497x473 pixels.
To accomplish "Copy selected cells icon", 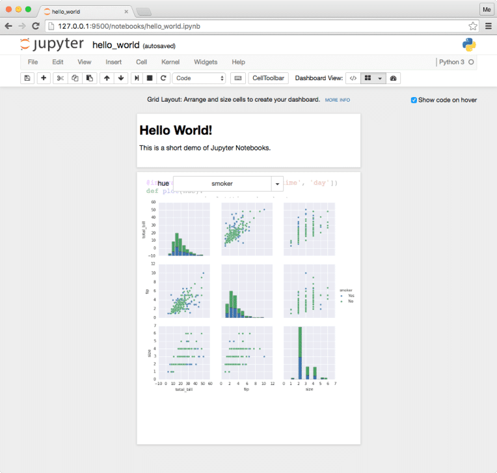I will click(x=75, y=78).
